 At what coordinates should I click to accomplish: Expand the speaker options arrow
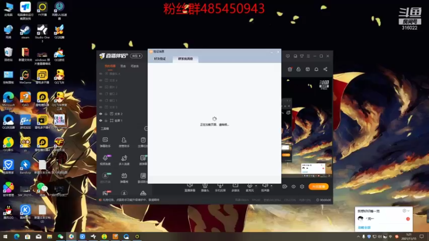coord(271,186)
